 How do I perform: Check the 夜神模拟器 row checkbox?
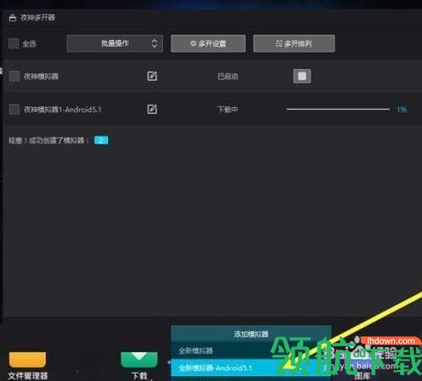[14, 76]
